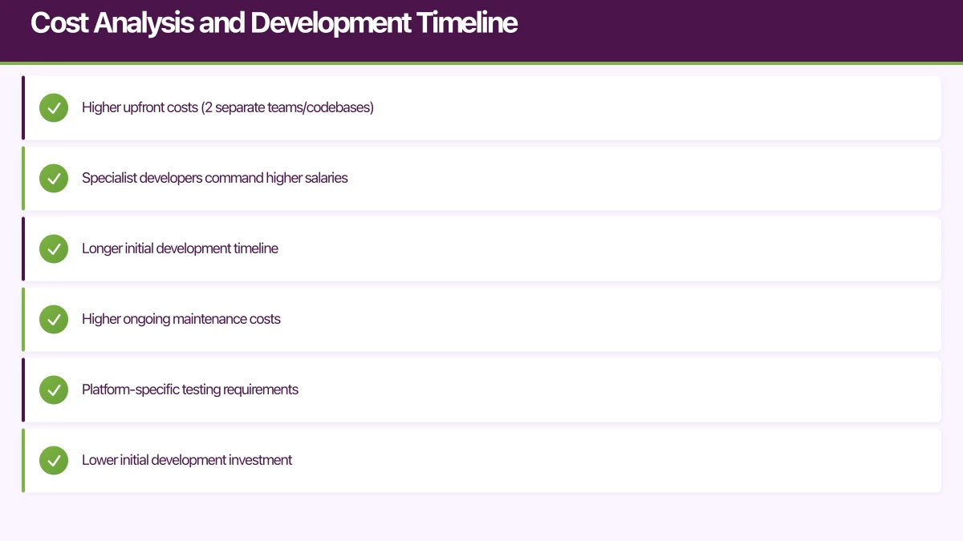Click the green divider bar under the title
Viewport: 963px width, 541px height.
[481, 60]
